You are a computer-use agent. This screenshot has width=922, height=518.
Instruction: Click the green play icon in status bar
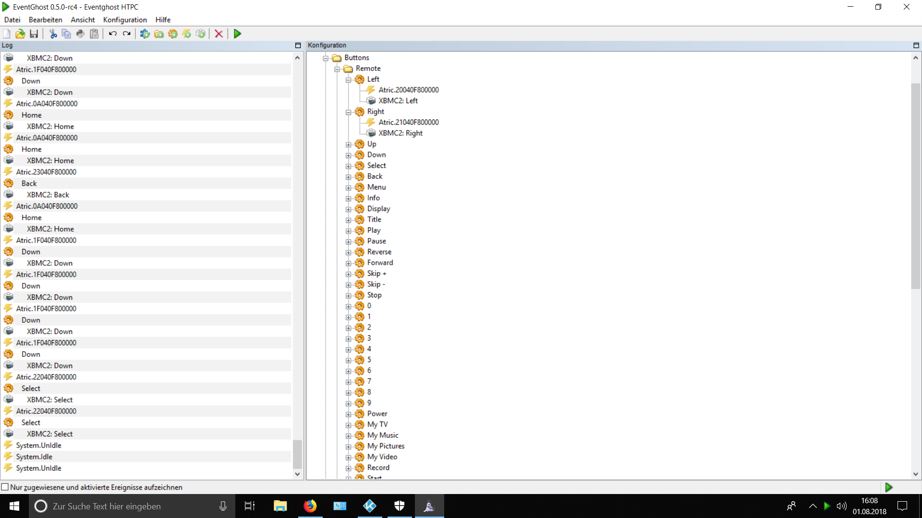888,487
